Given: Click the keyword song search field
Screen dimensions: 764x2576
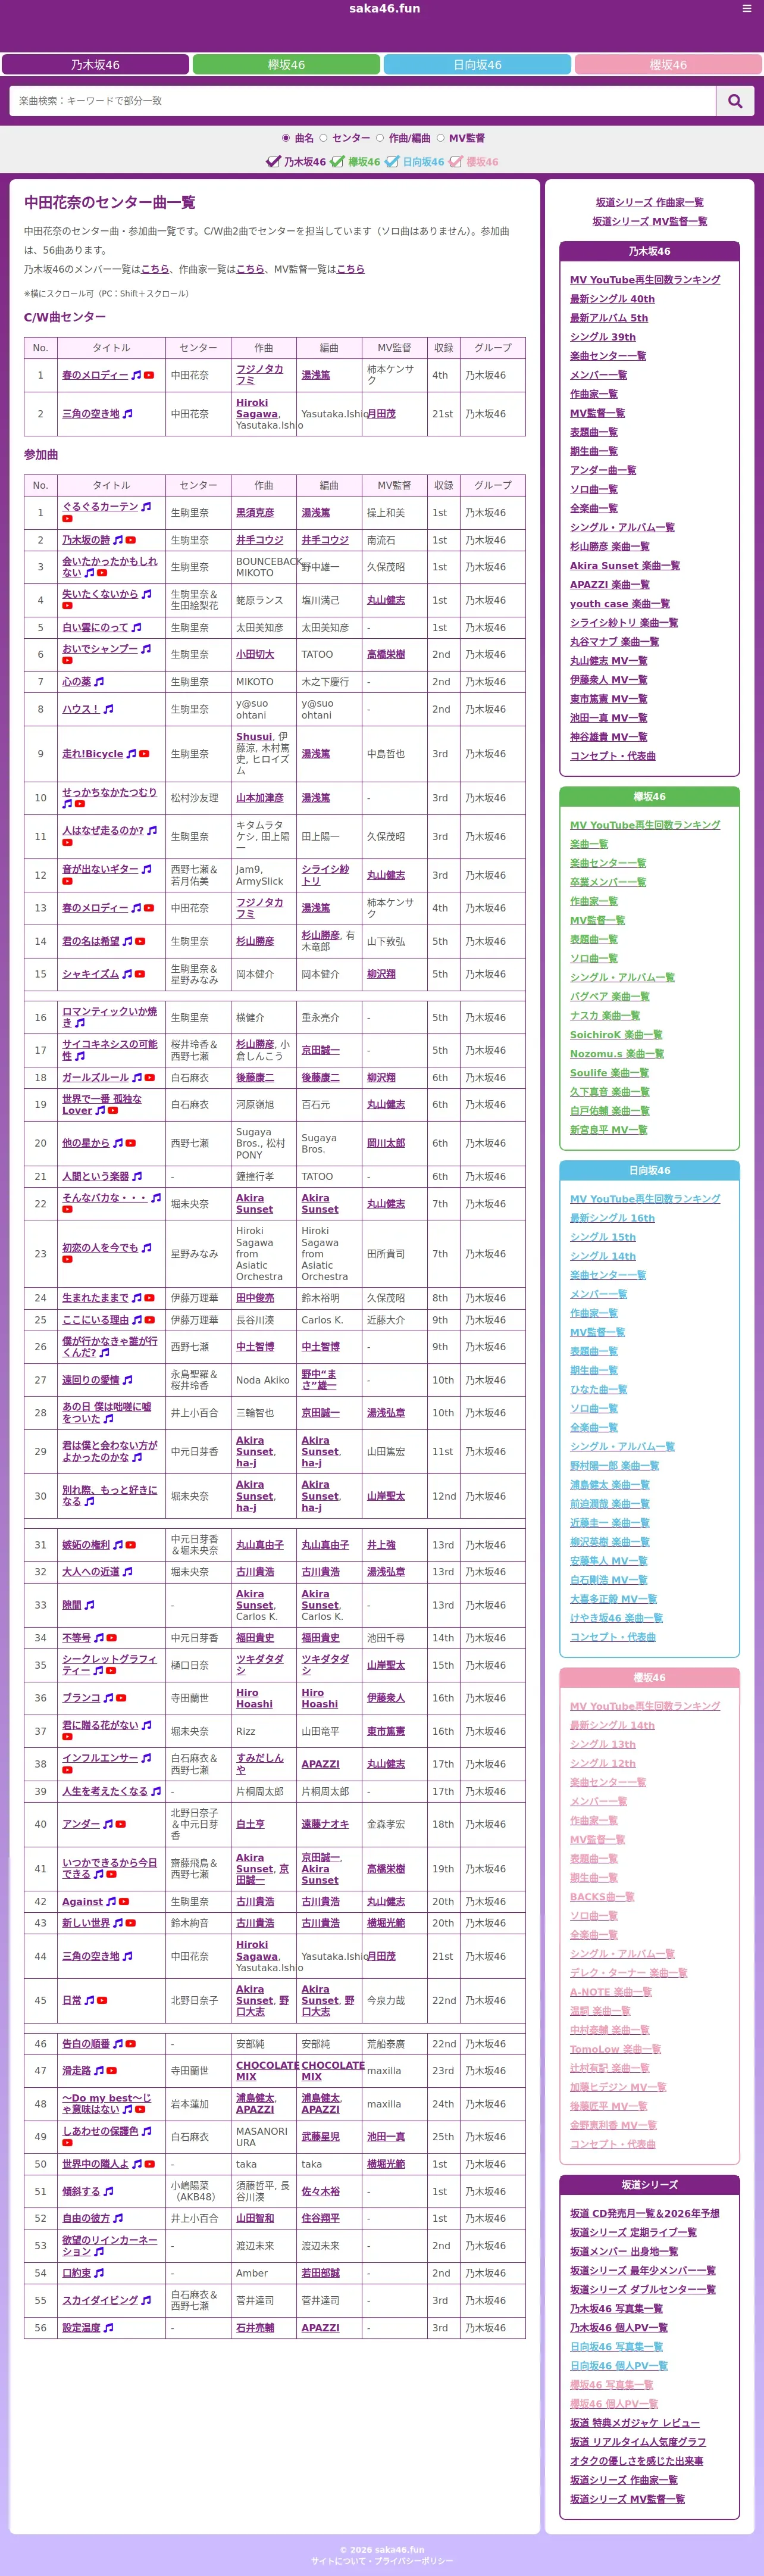Looking at the screenshot, I should pyautogui.click(x=363, y=101).
